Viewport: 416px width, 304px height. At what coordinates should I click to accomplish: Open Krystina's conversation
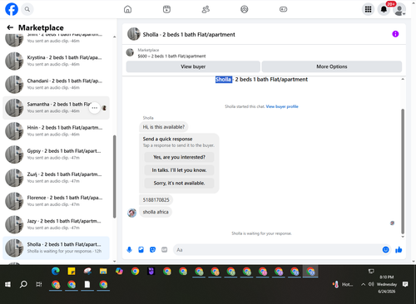56,61
